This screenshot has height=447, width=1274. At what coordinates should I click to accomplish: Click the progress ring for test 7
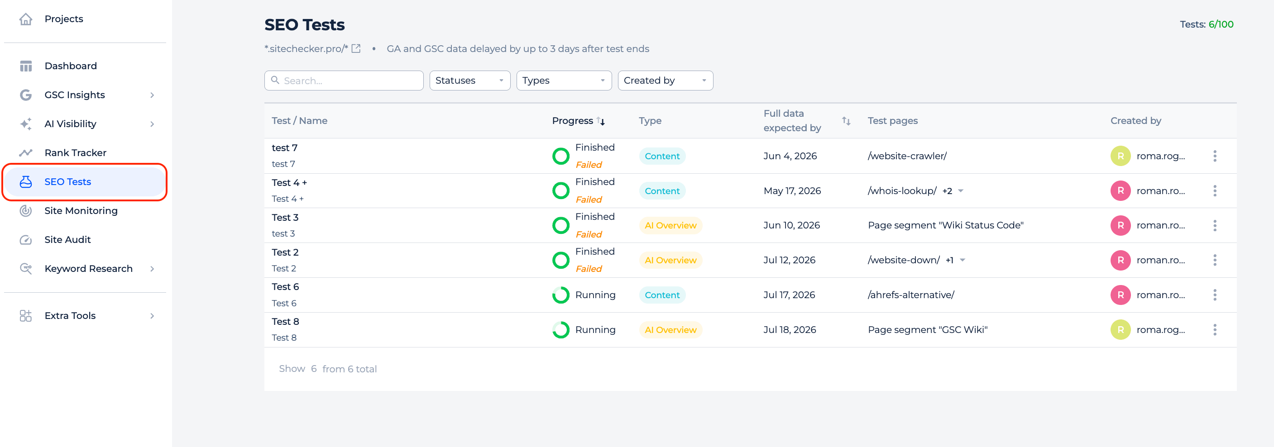561,156
